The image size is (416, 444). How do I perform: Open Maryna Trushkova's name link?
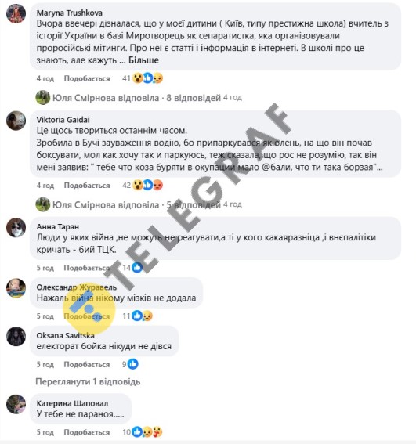[x=70, y=13]
